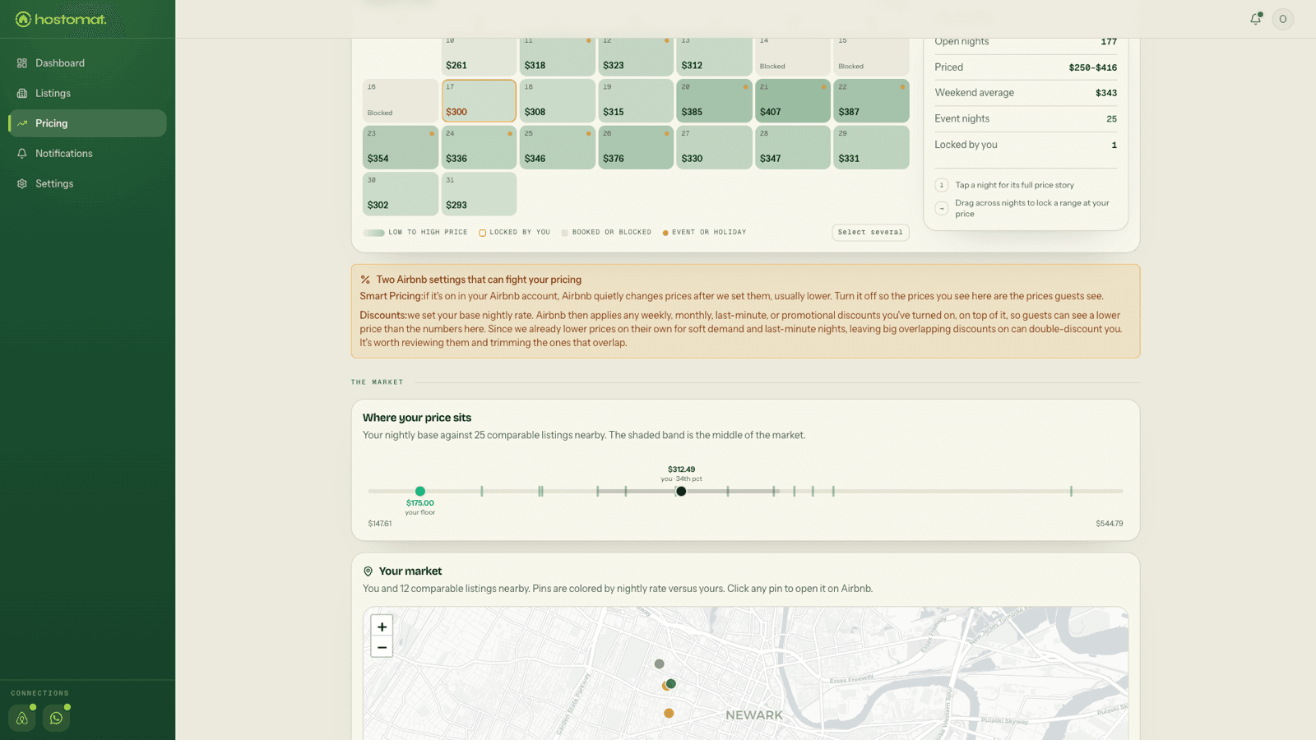
Task: Open Dashboard from the sidebar
Action: pos(87,63)
